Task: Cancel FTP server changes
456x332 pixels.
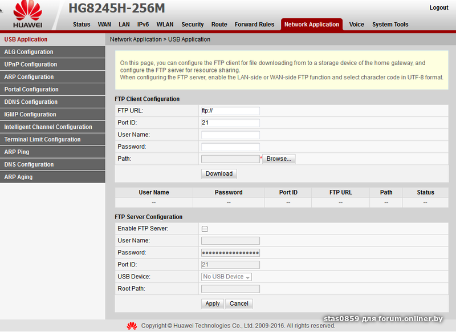Action: 239,303
